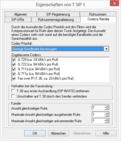Decrease maximum simultaneous incoming calls
This screenshot has height=141, width=121.
coord(107,122)
